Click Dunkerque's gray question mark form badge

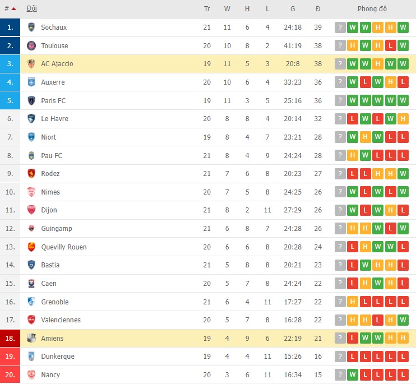[340, 357]
